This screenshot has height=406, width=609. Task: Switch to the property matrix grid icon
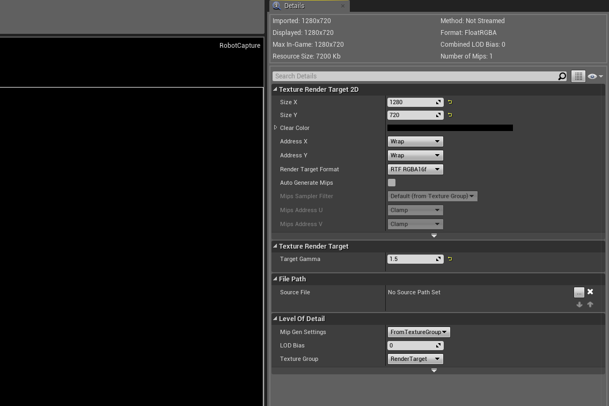[x=578, y=76]
